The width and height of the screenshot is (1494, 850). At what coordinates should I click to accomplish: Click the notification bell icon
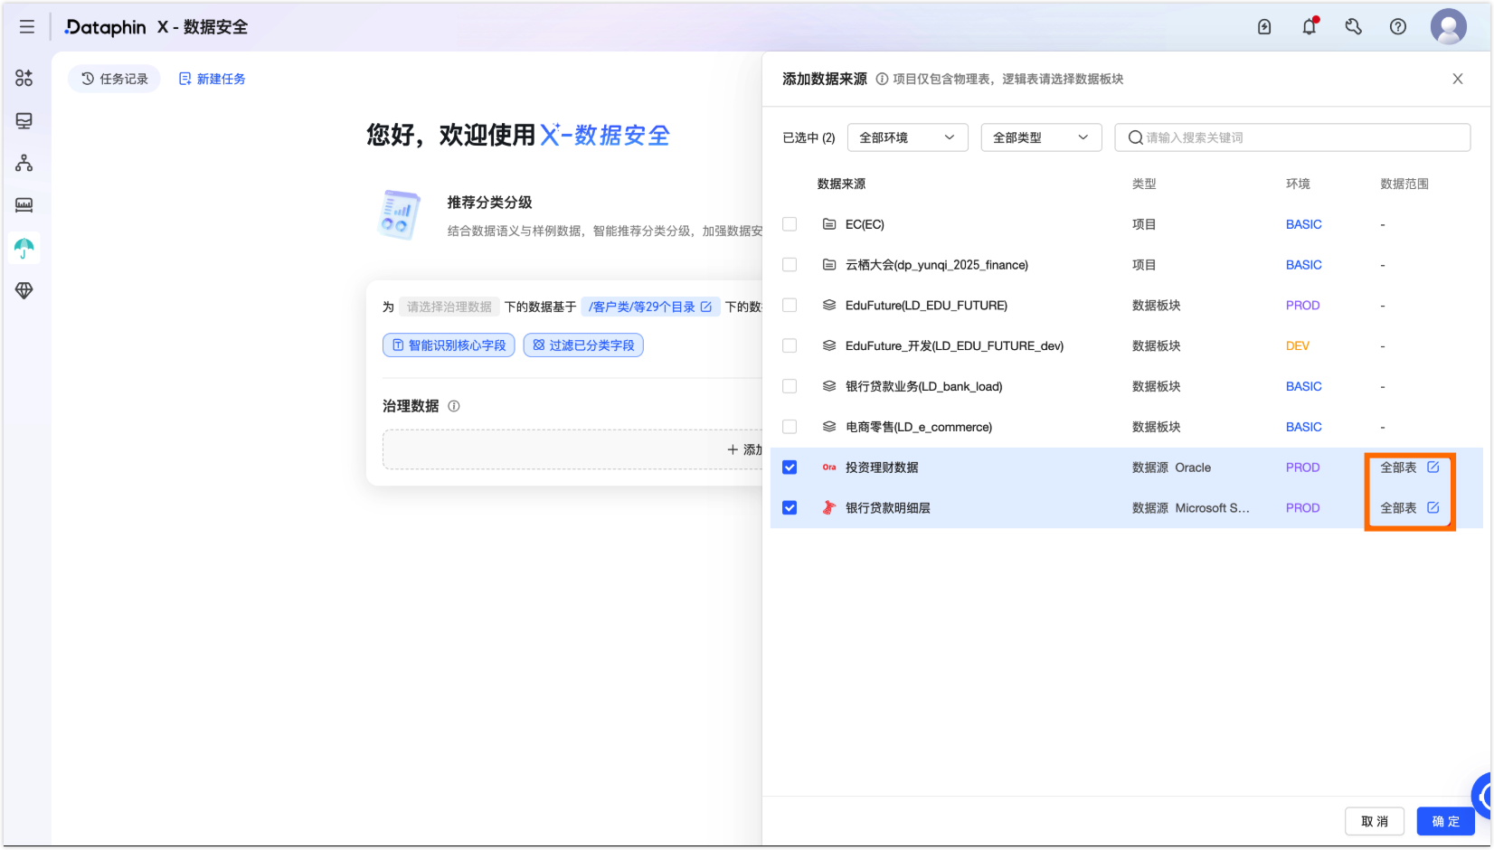tap(1310, 26)
